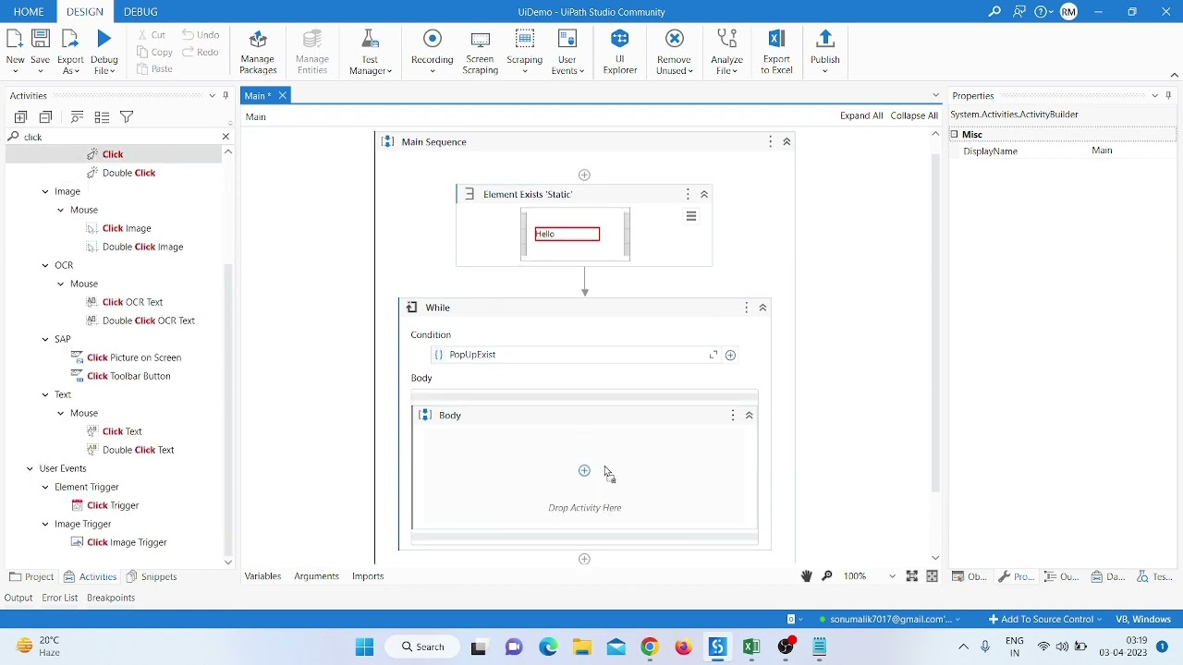Open Windows Start menu
The width and height of the screenshot is (1183, 665).
pyautogui.click(x=364, y=647)
